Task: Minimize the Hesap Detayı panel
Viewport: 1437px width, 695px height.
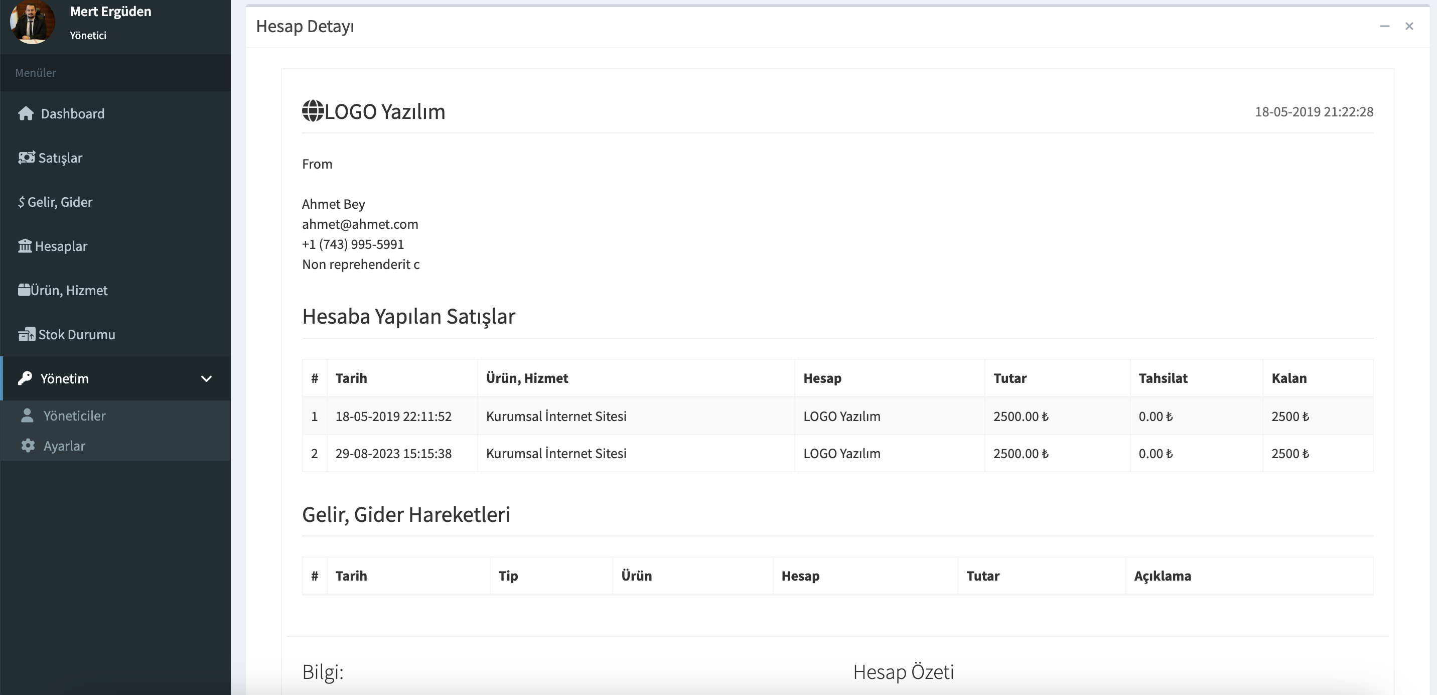Action: click(x=1385, y=26)
